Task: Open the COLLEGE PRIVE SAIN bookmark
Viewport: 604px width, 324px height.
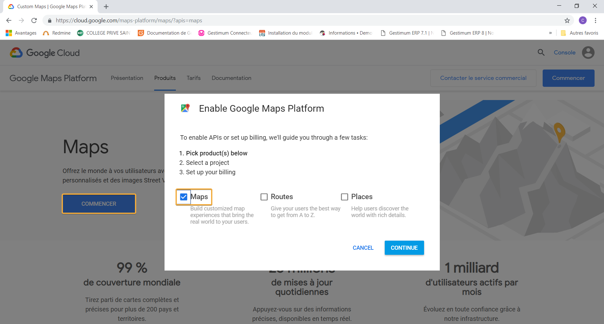Action: point(104,33)
